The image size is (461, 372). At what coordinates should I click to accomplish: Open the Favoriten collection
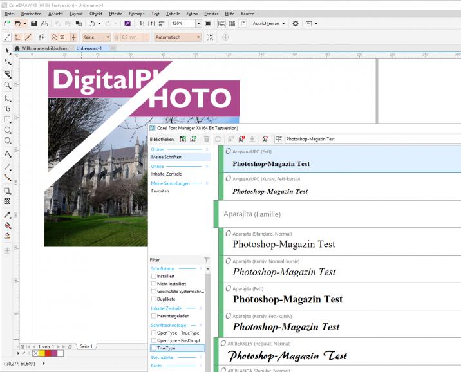click(160, 191)
